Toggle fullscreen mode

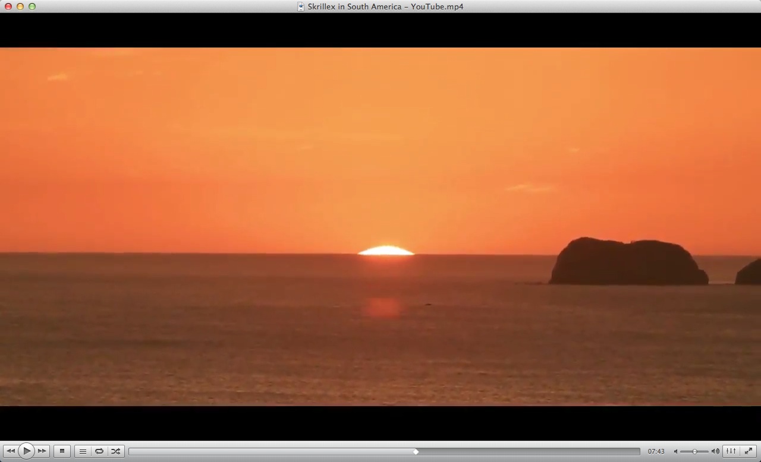point(749,451)
